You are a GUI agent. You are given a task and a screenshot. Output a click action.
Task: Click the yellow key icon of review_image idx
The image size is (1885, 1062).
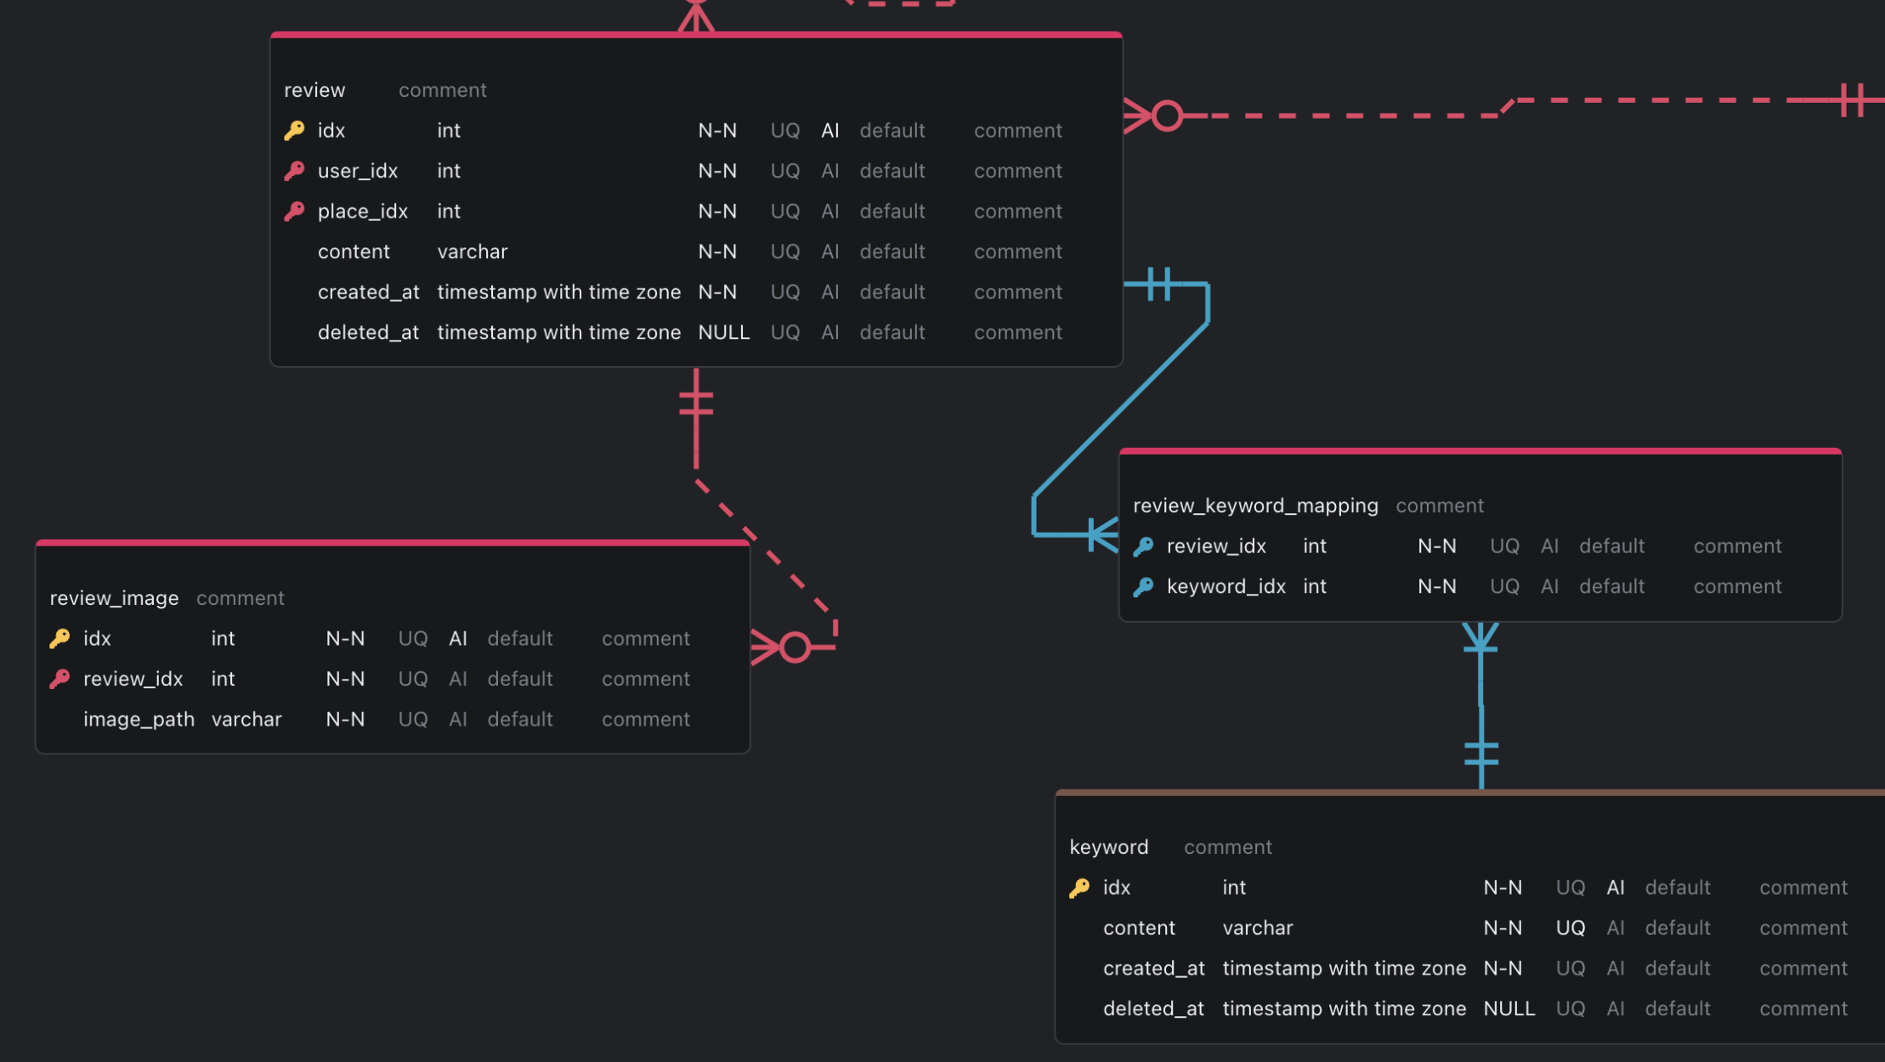tap(59, 638)
